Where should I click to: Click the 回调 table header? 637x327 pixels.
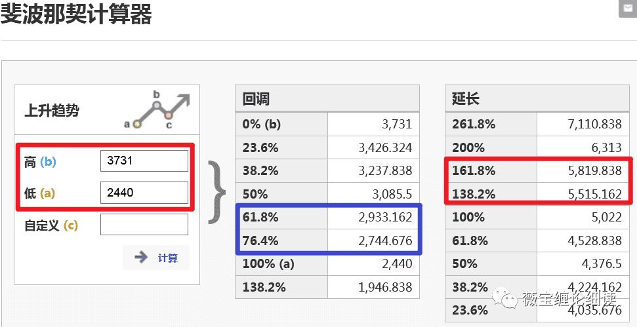click(257, 99)
